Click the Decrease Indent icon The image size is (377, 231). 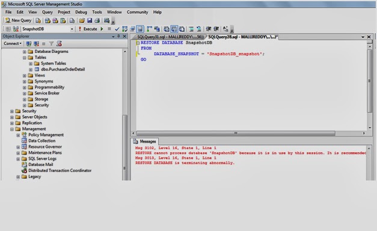click(209, 29)
